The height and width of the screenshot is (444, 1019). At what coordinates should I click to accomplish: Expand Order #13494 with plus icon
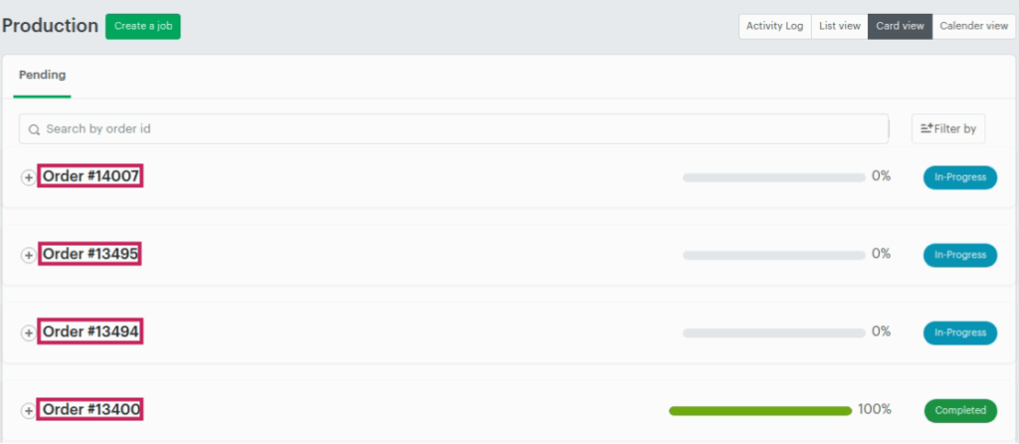[28, 333]
